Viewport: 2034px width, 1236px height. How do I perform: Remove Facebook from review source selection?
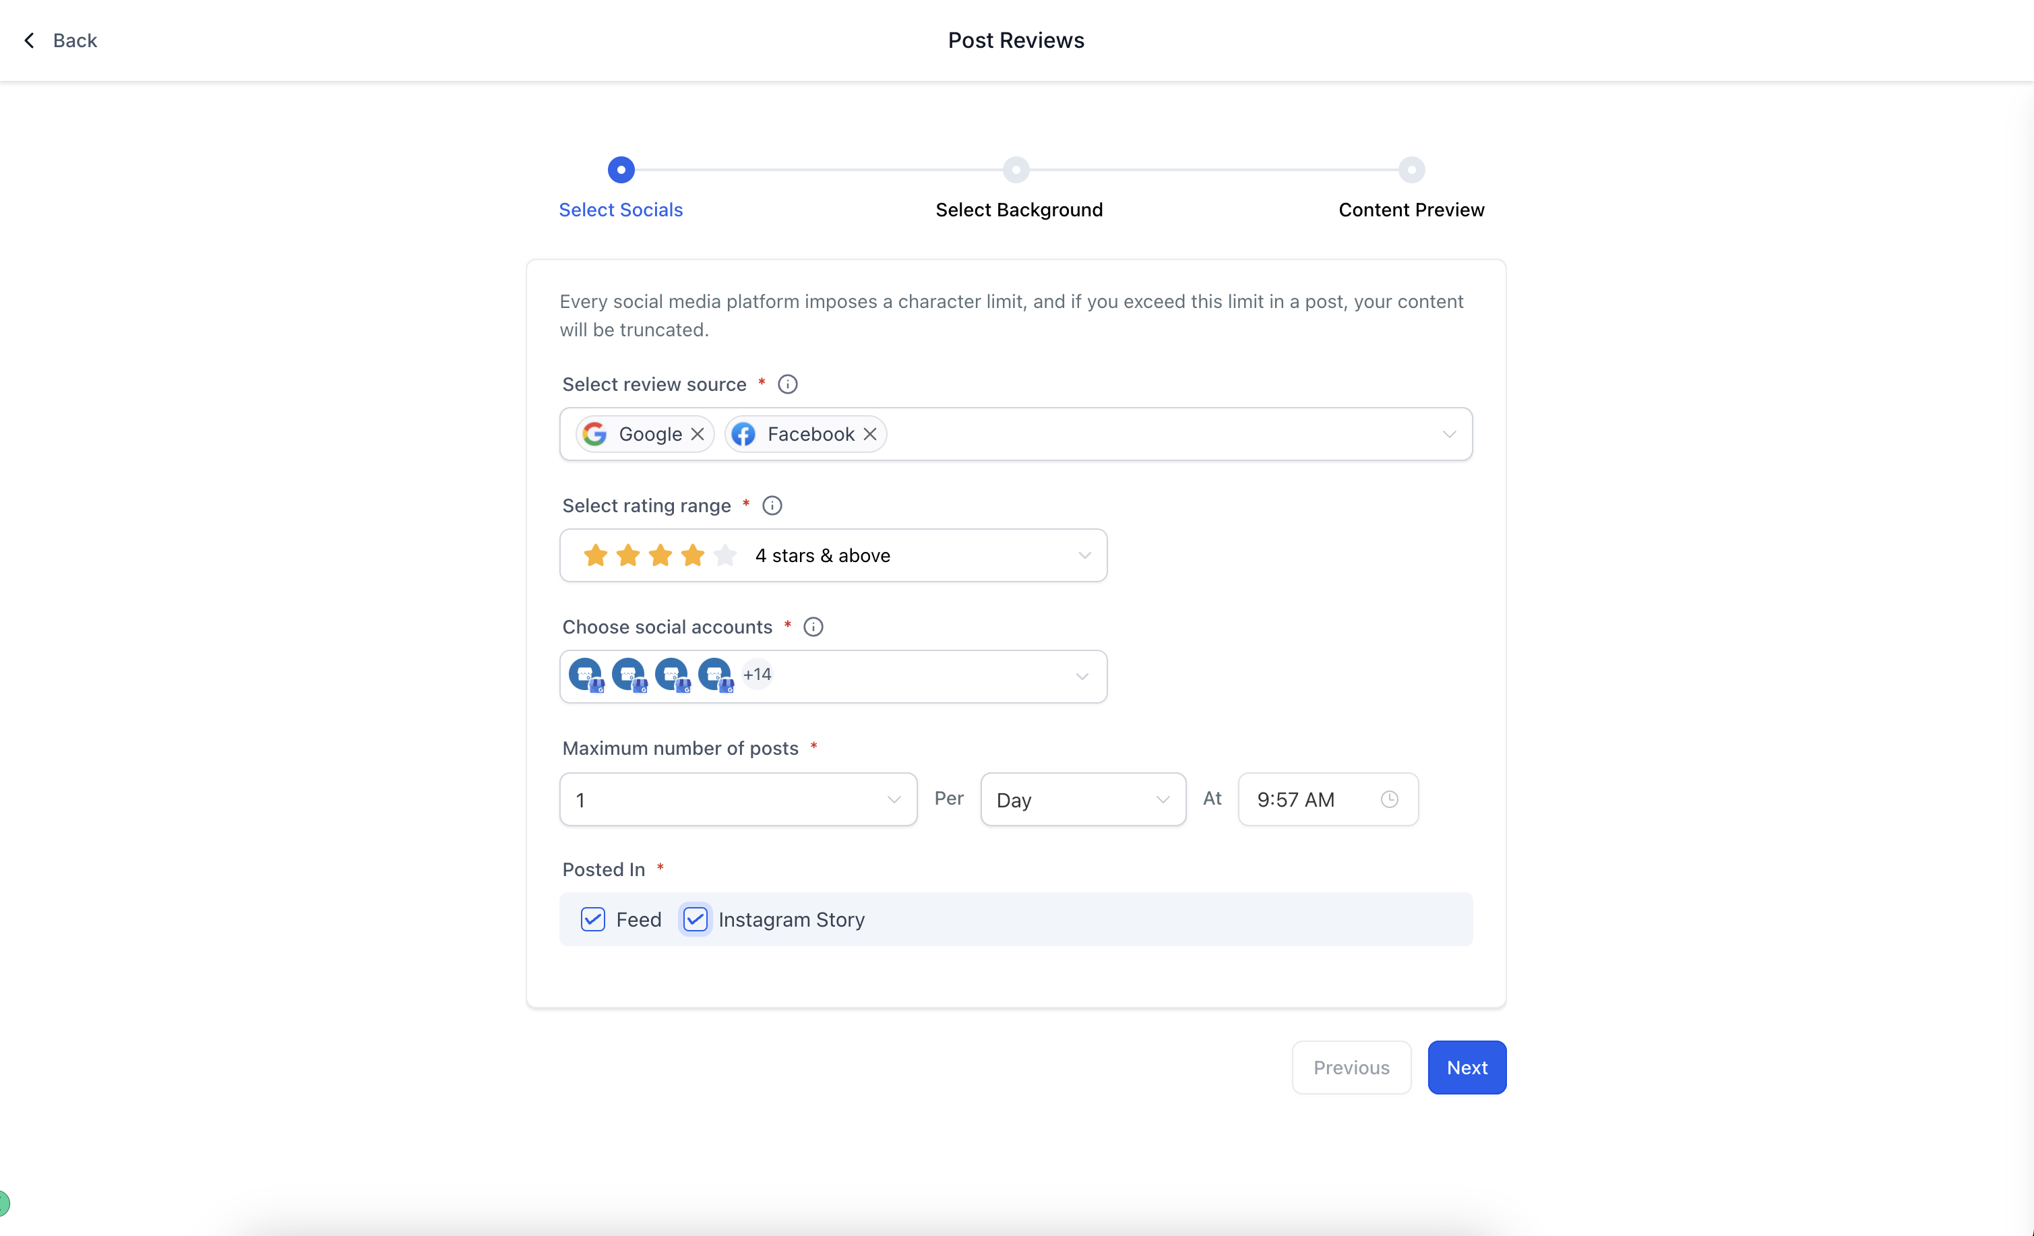point(871,433)
